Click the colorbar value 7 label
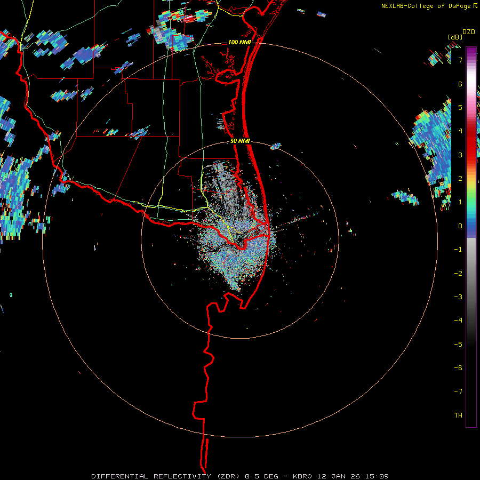Screen dimensions: 480x480 click(460, 60)
